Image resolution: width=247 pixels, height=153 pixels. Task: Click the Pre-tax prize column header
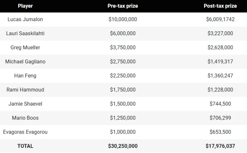[x=123, y=6]
